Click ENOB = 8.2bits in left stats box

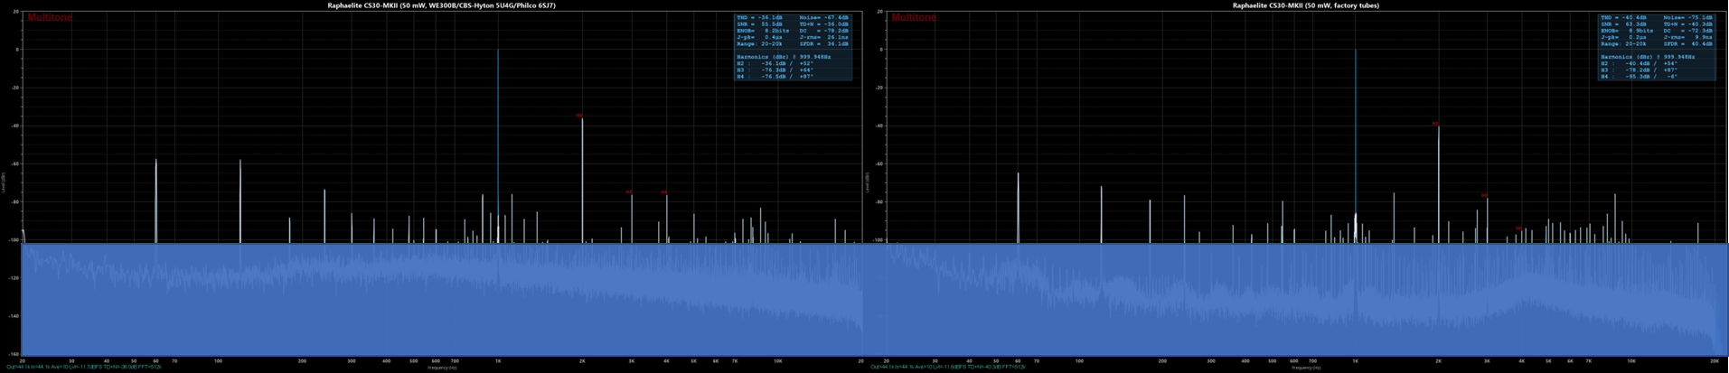tap(763, 31)
